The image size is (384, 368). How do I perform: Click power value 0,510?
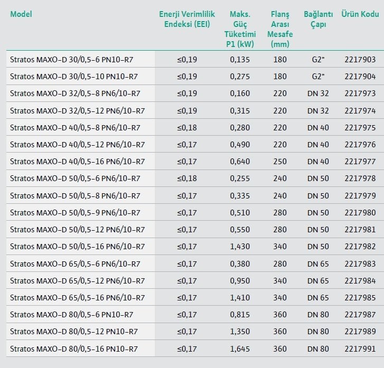click(x=240, y=213)
